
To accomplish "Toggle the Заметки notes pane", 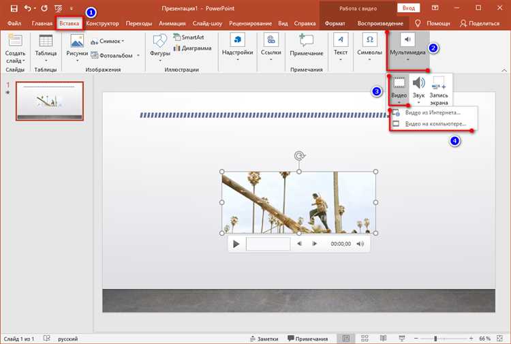I will (x=264, y=339).
